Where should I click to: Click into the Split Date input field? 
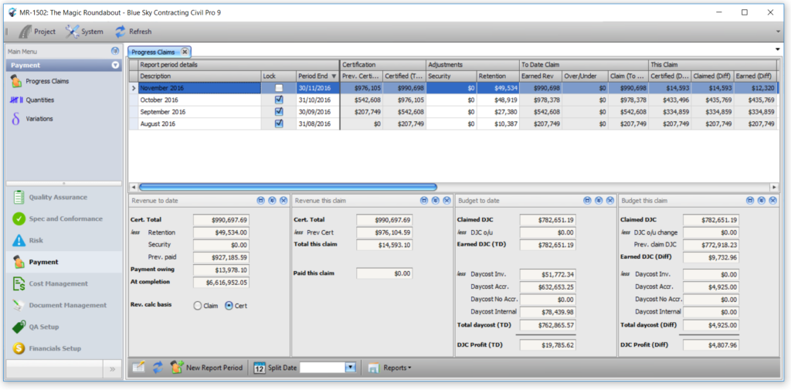pos(322,368)
